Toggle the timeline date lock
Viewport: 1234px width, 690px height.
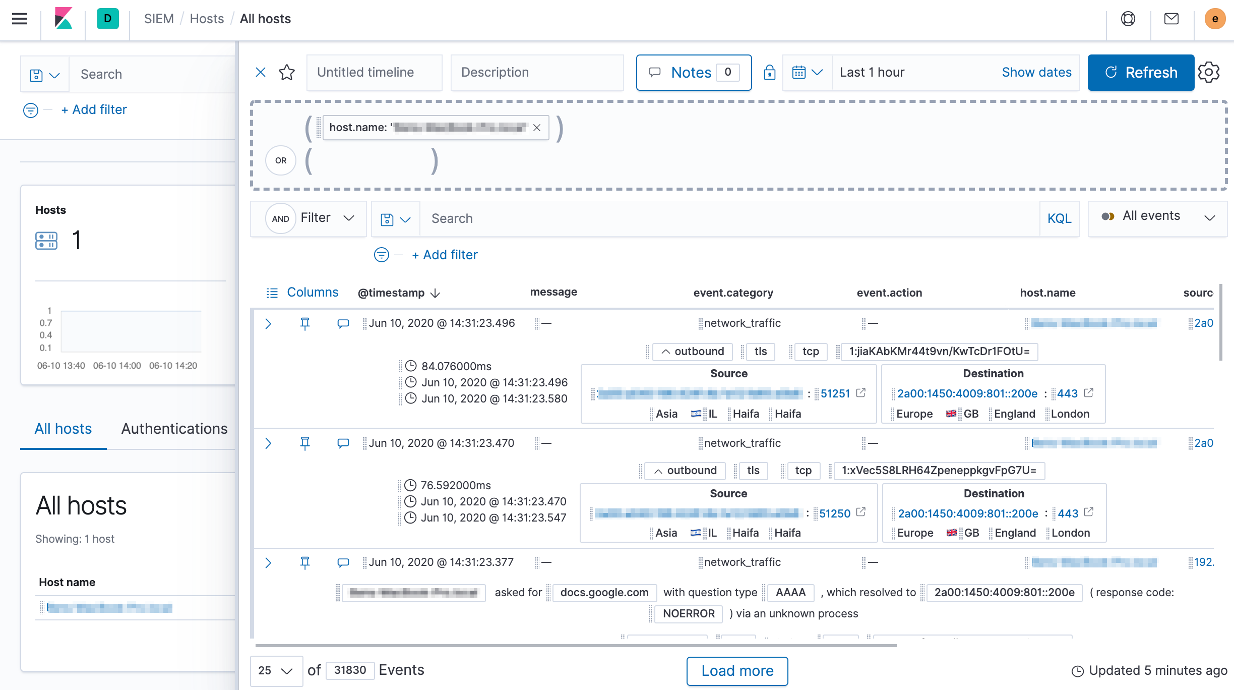(x=768, y=72)
